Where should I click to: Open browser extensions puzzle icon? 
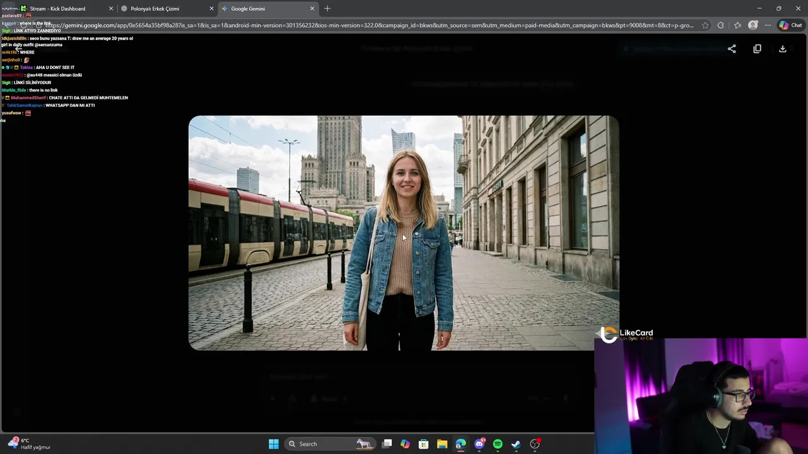pyautogui.click(x=721, y=26)
